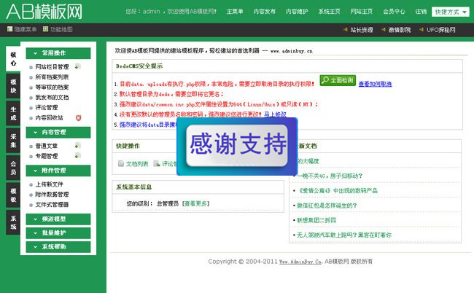This screenshot has height=293, width=474.
Task: Open the 查看如何取消 link
Action: coord(375,84)
